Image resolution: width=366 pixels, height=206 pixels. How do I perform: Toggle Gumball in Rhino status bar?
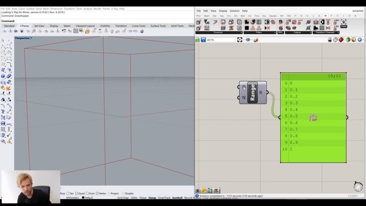pos(177,198)
